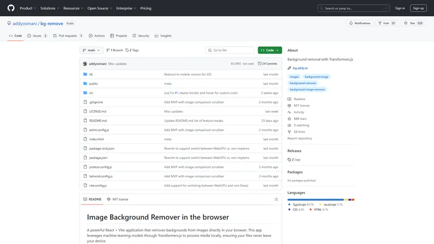434x244 pixels.
Task: Go to the Actions tab
Action: 97,36
